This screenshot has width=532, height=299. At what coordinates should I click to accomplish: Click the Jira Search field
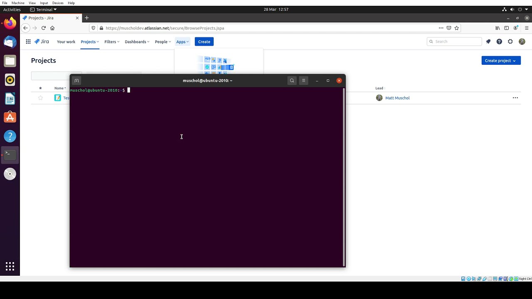tap(454, 42)
